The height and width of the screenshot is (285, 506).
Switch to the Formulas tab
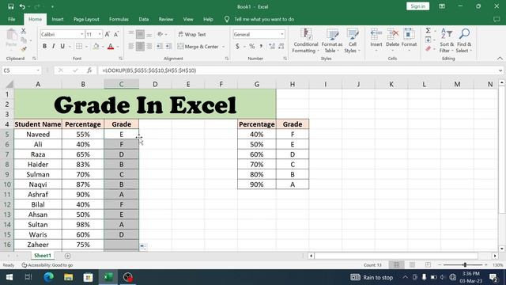(x=119, y=19)
